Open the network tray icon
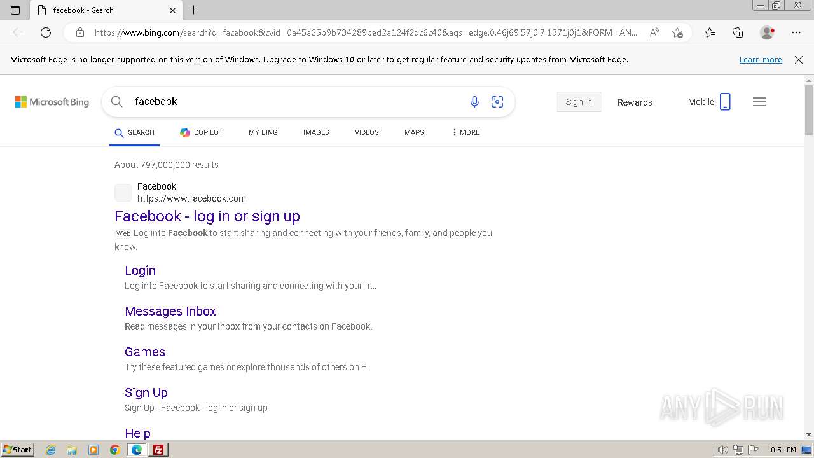The image size is (814, 458). (738, 450)
